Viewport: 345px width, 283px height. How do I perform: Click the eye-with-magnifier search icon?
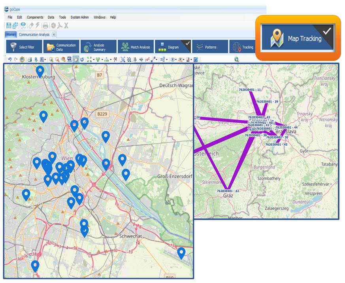[181, 59]
